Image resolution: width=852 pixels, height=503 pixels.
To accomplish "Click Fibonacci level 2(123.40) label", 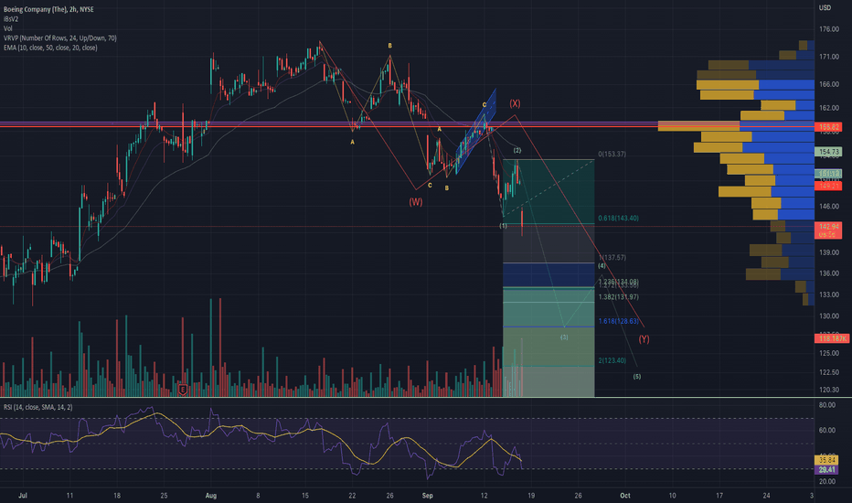I will point(612,360).
